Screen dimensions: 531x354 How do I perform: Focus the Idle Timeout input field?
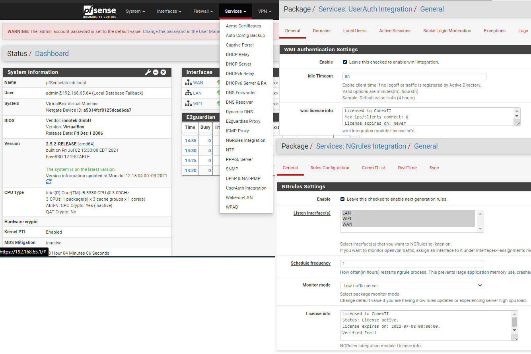(x=414, y=77)
